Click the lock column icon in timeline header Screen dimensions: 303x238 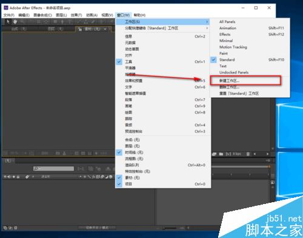click(x=18, y=177)
